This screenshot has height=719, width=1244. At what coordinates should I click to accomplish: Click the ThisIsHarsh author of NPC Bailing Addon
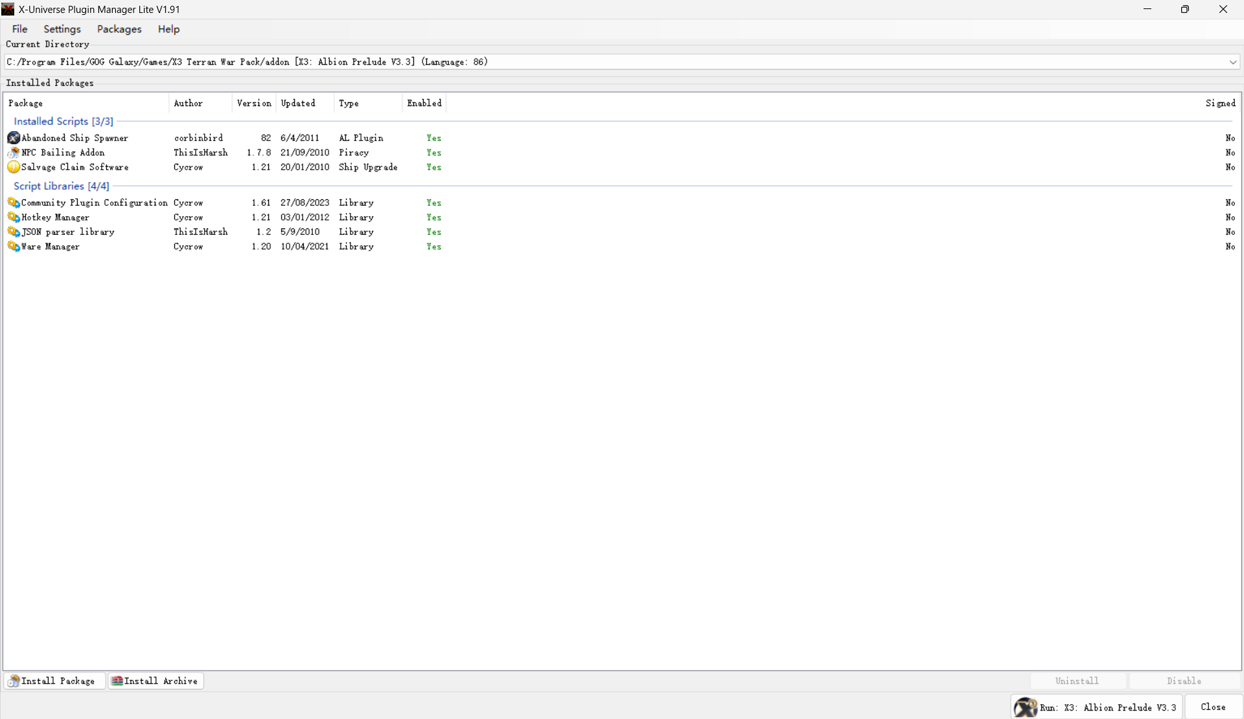(x=201, y=153)
